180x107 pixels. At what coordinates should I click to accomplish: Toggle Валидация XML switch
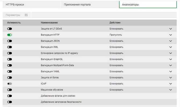pos(10,47)
